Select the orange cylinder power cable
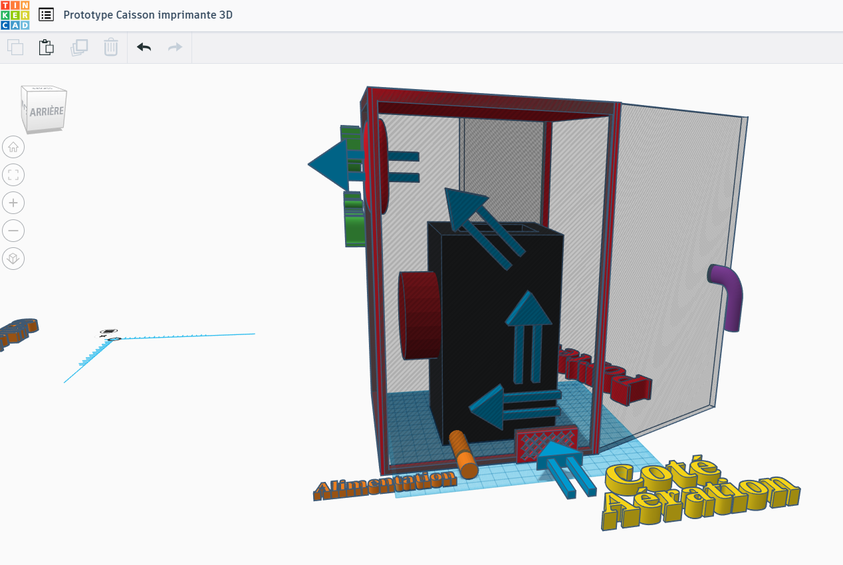 (463, 455)
